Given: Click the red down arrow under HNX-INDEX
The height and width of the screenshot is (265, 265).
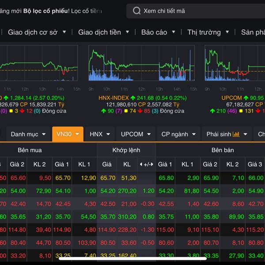Looking at the screenshot, I should tap(140, 111).
